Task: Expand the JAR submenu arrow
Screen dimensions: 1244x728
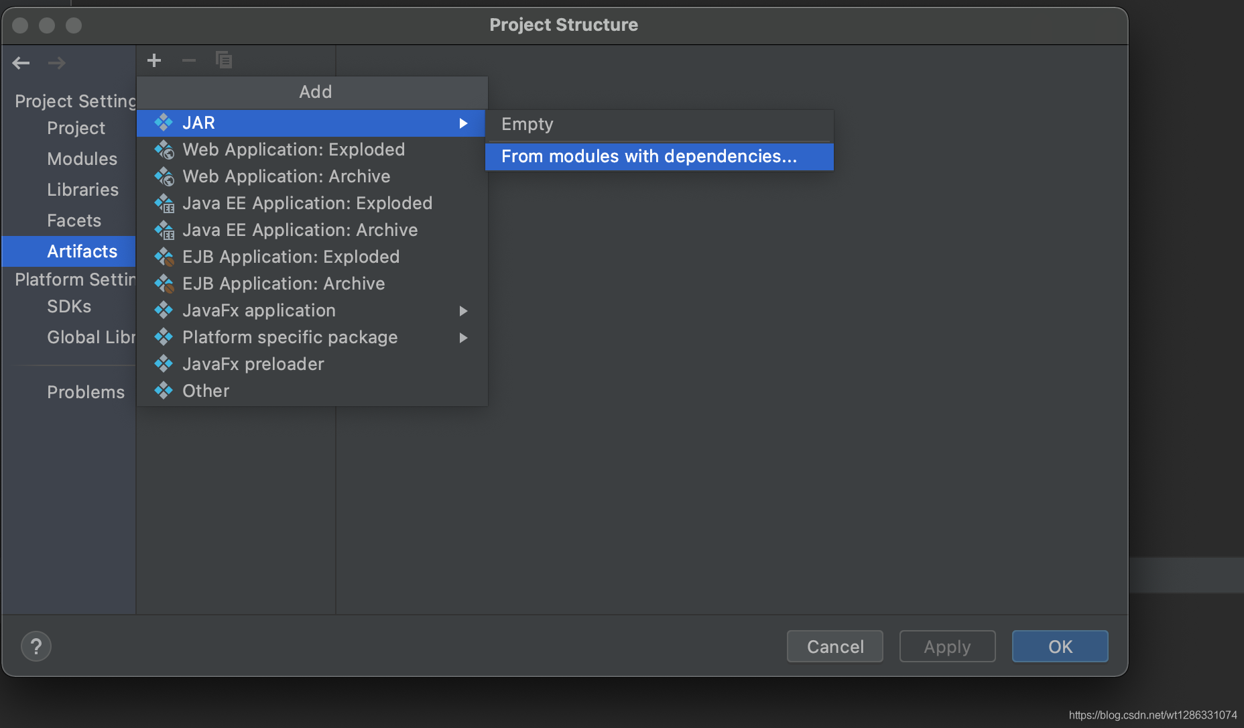Action: (x=463, y=123)
